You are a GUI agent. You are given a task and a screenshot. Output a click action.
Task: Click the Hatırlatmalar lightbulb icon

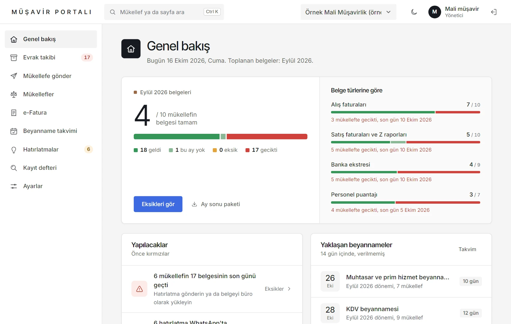[x=14, y=150]
